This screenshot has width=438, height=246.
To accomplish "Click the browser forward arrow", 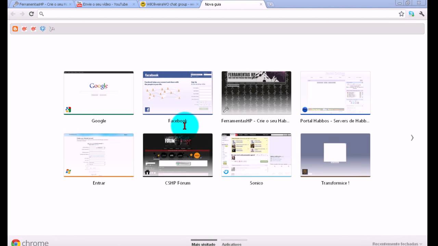I will (22, 14).
